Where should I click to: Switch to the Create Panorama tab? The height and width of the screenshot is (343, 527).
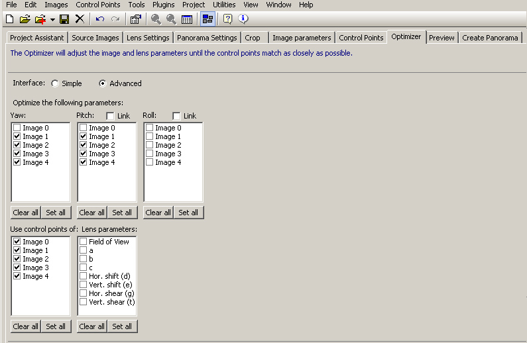tap(490, 38)
